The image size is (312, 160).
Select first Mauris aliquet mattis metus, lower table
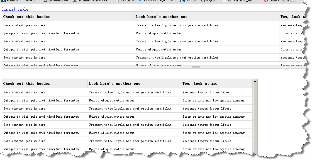[134, 101]
